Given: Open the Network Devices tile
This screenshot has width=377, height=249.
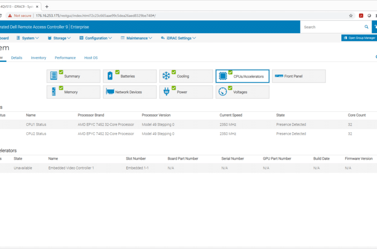Looking at the screenshot, I should point(130,92).
